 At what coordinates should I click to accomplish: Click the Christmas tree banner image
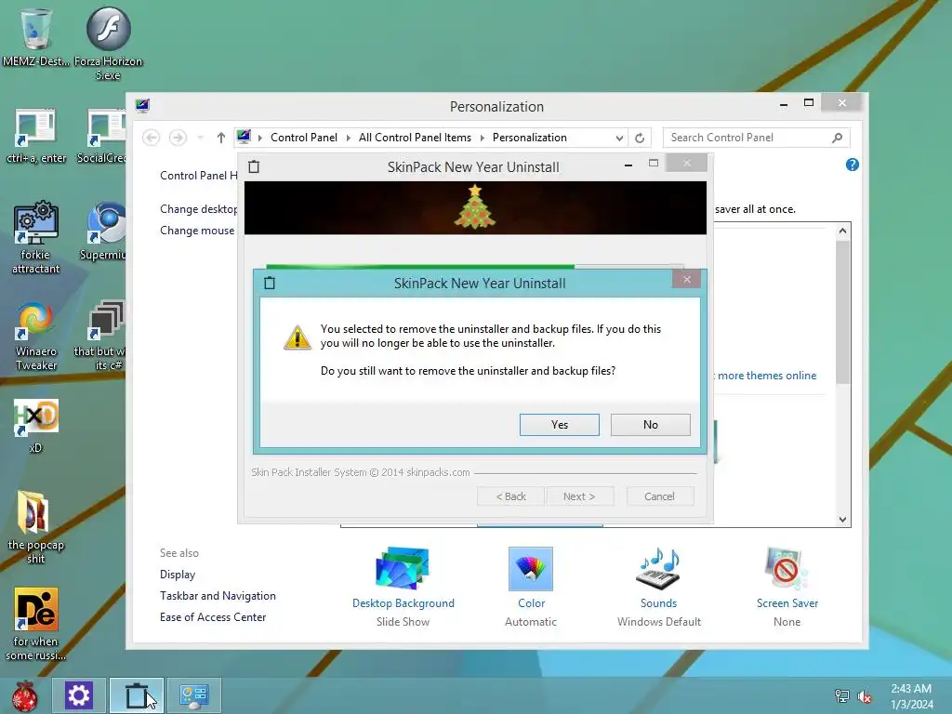(x=475, y=207)
